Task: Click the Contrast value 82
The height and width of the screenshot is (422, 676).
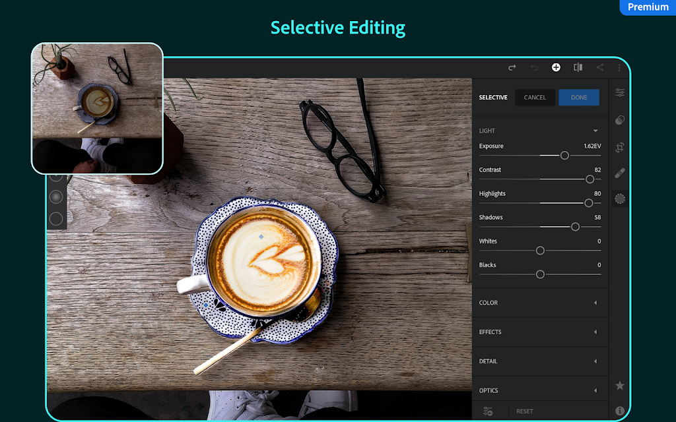Action: (x=597, y=169)
